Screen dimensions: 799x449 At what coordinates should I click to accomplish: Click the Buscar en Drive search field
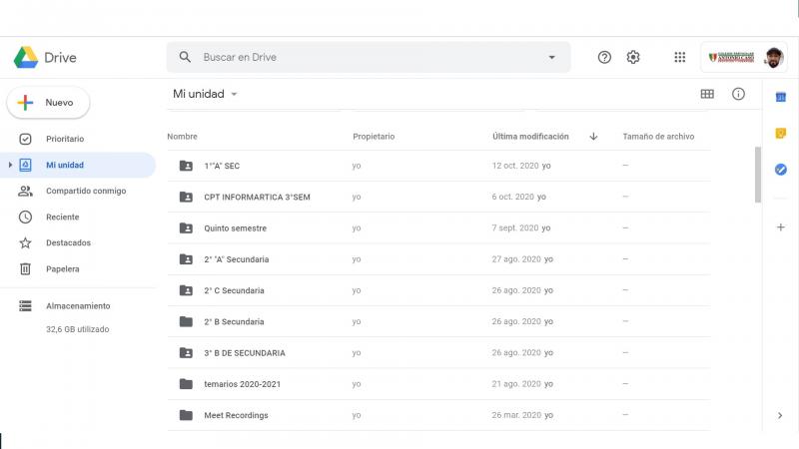tap(370, 57)
